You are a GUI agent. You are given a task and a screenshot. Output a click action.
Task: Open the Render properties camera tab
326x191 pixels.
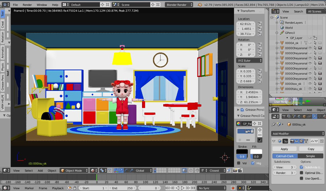[284, 116]
